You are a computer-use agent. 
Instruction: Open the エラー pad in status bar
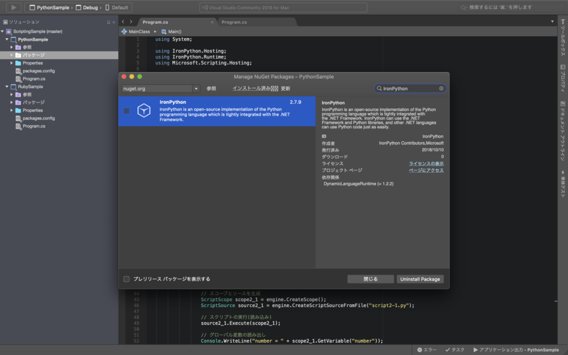pyautogui.click(x=427, y=350)
